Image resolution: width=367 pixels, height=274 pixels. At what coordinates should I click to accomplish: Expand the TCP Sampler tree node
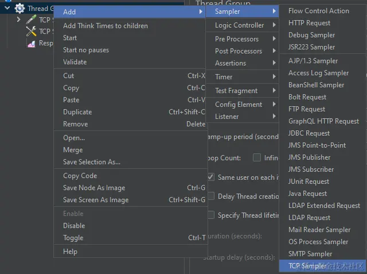pos(19,20)
